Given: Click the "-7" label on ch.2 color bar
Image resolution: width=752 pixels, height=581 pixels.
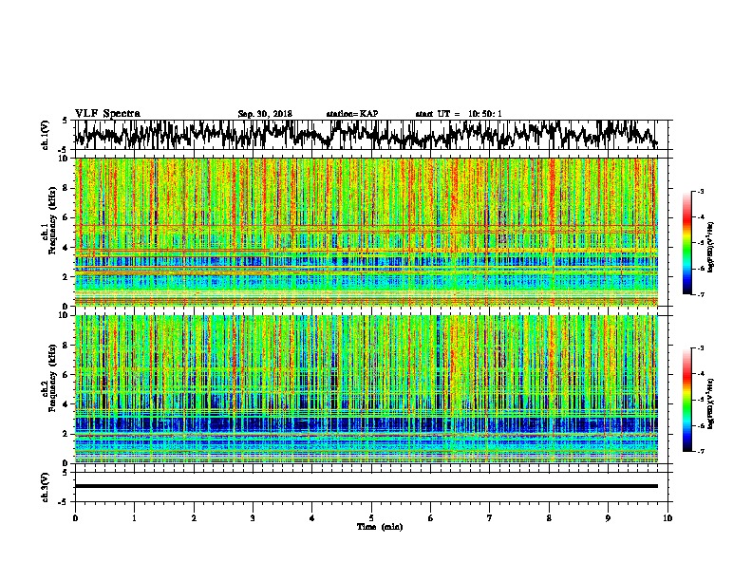Looking at the screenshot, I should [701, 452].
